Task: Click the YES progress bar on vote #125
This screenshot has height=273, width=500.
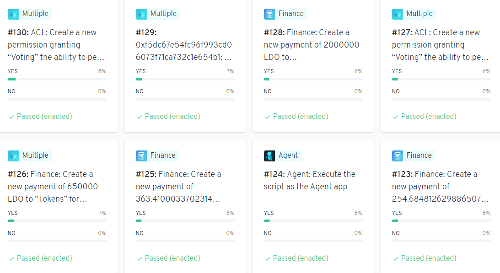Action: (x=185, y=221)
